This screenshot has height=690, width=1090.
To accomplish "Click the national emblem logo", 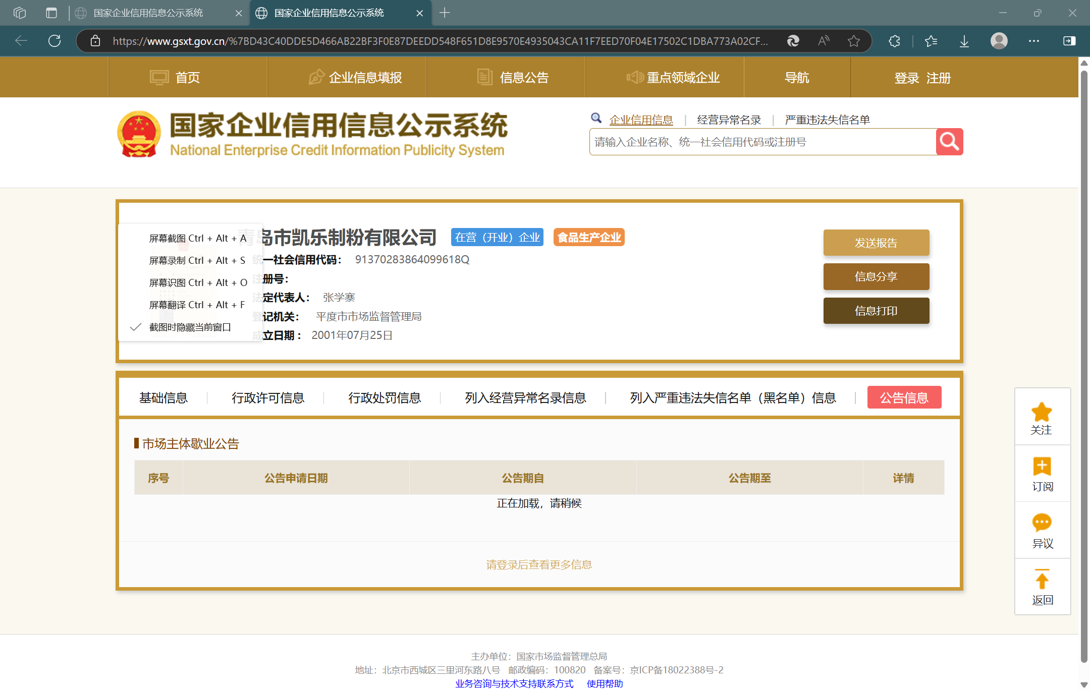I will 139,134.
